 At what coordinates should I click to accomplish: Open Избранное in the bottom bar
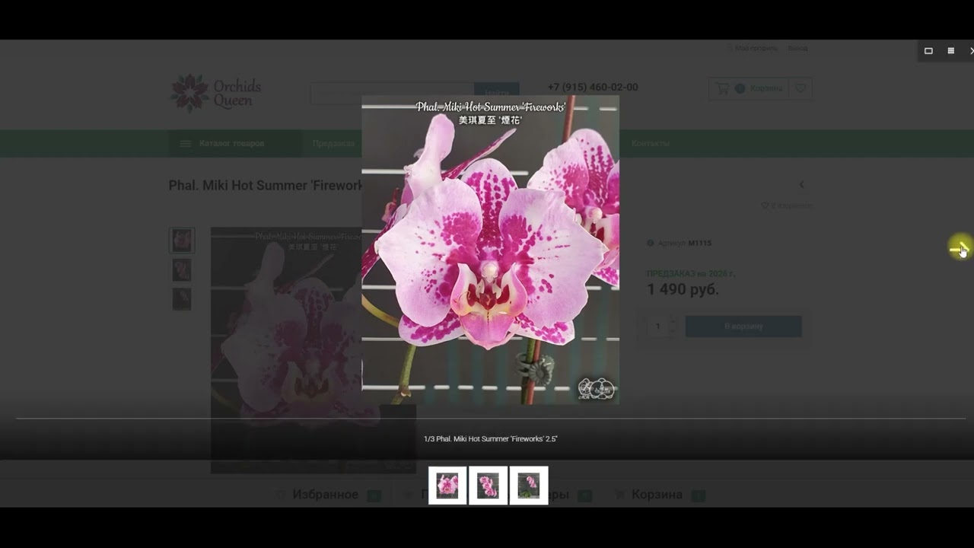[326, 495]
